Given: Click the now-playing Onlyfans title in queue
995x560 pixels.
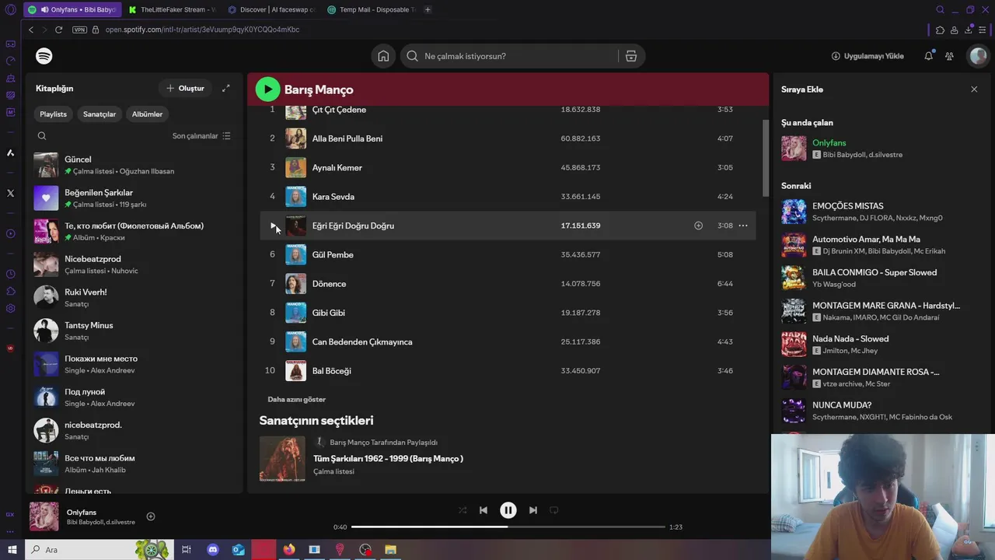Looking at the screenshot, I should click(x=829, y=143).
